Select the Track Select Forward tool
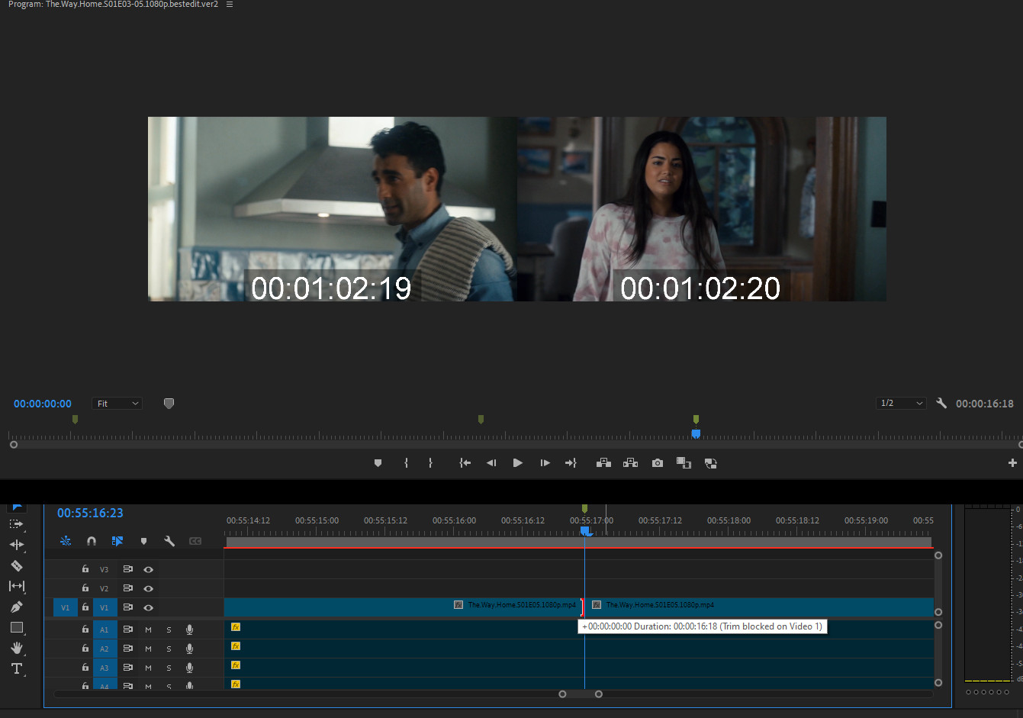This screenshot has height=718, width=1023. (16, 524)
